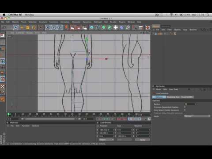Open the Object dropdown in Coordinates panel
Screen dimensions: 212x159
pos(106,140)
